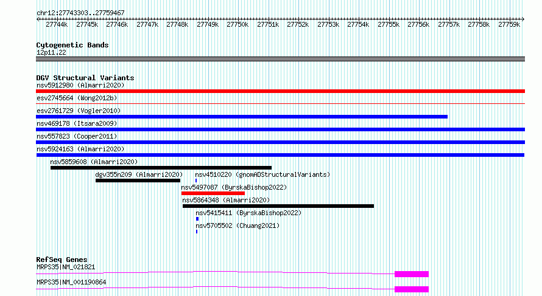Click the RefSeq Genes track title
Image resolution: width=542 pixels, height=296 pixels.
click(x=62, y=260)
